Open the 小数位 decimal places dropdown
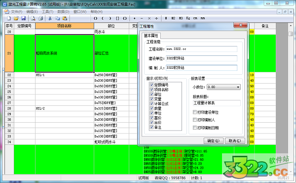The image size is (296, 183). click(x=223, y=87)
